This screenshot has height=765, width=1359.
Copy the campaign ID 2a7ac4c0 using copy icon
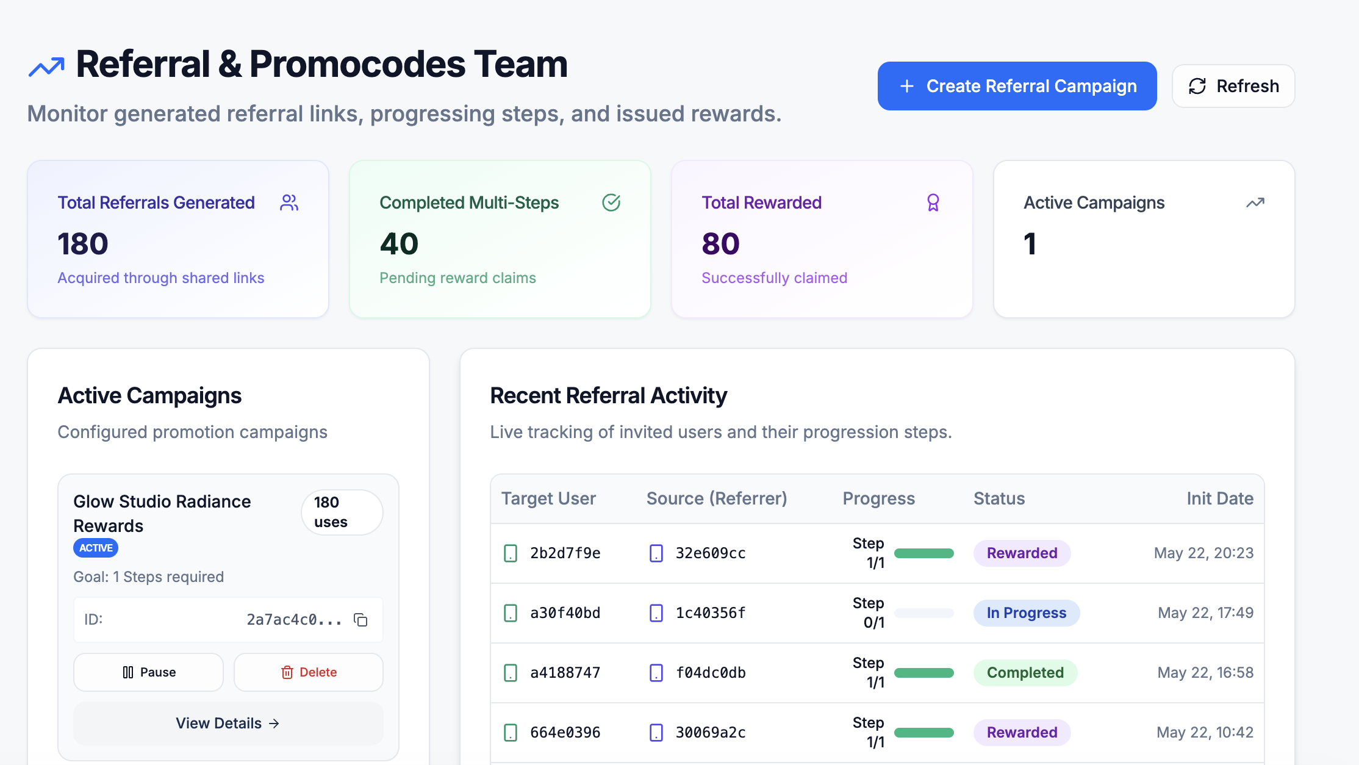(360, 620)
